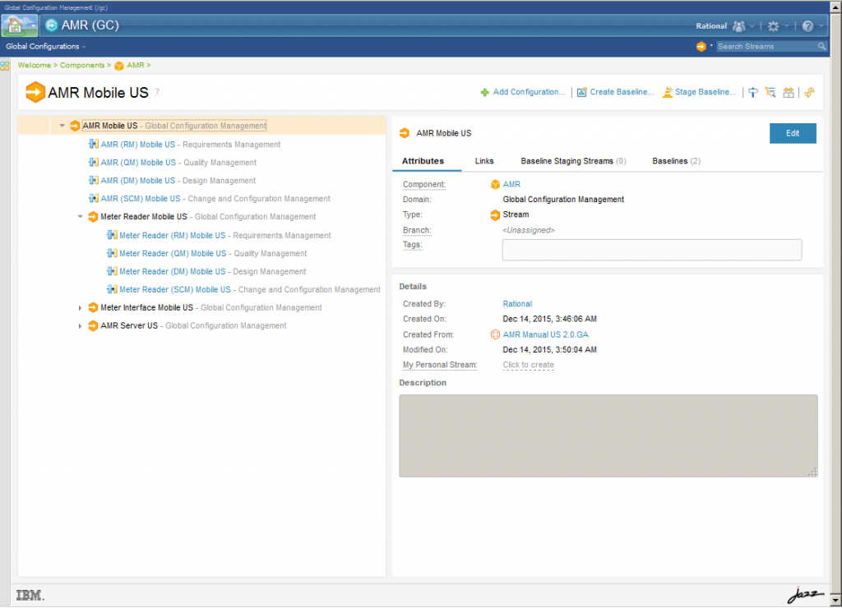
Task: Click the AMR (GC) stream icon in banner
Action: pyautogui.click(x=52, y=25)
